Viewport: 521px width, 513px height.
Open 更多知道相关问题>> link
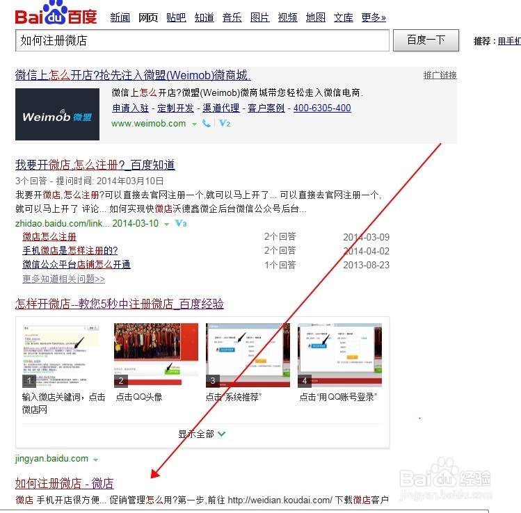point(63,279)
